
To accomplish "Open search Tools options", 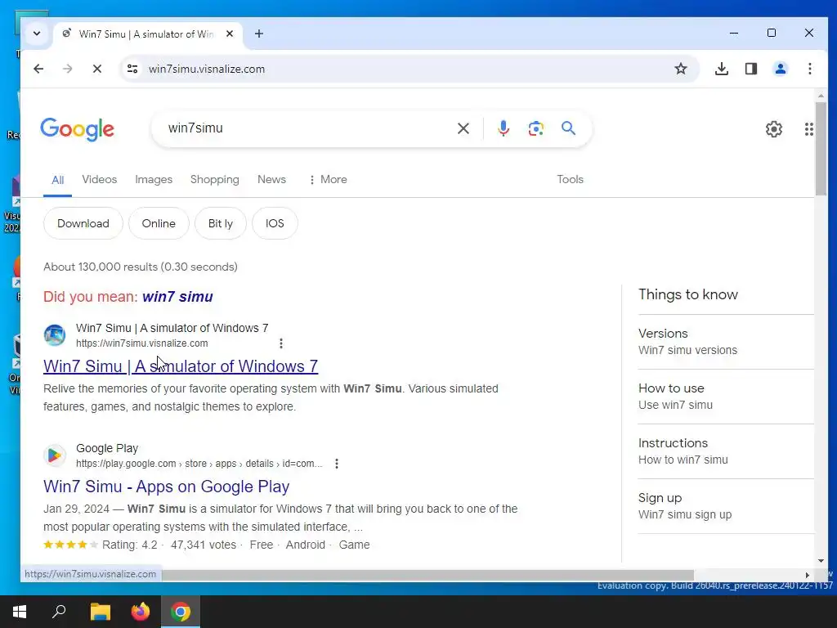I will [570, 179].
